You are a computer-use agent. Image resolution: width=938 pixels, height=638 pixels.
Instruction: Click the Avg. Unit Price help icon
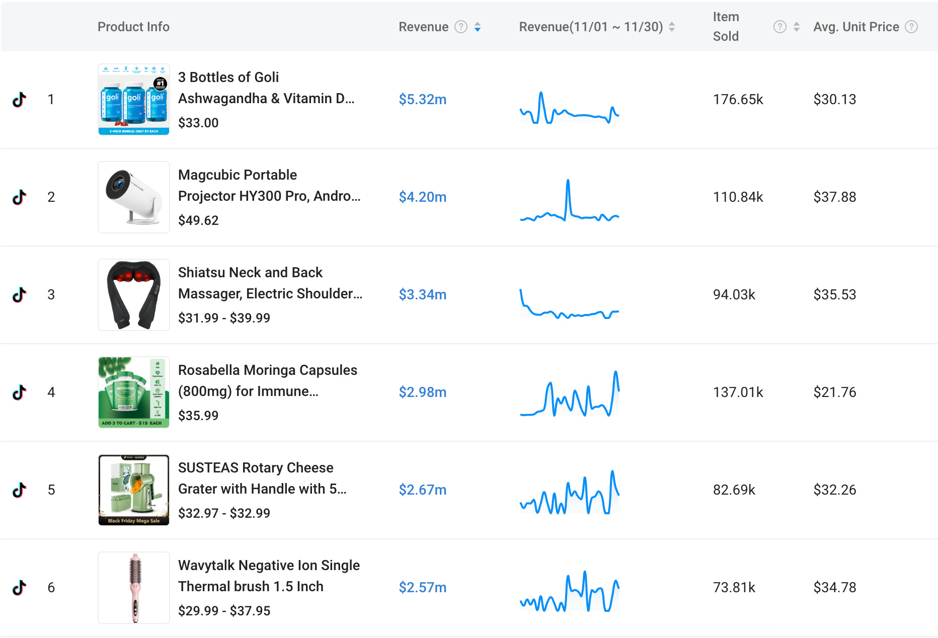click(x=911, y=27)
